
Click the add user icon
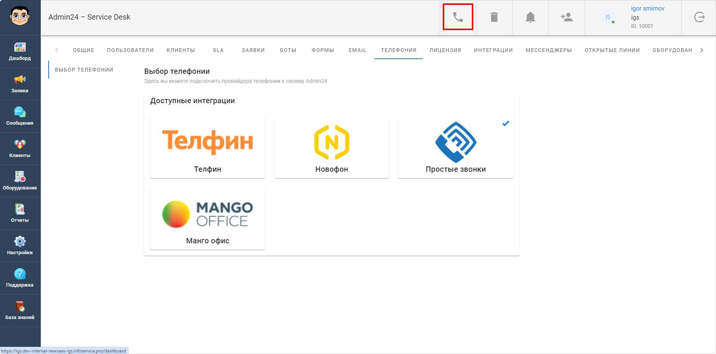(567, 17)
